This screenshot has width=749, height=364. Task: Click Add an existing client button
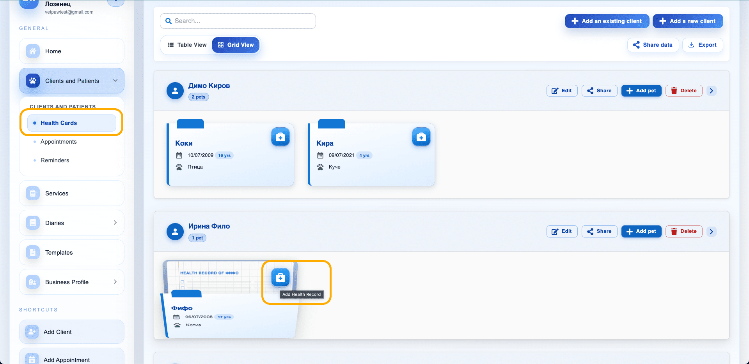click(607, 21)
